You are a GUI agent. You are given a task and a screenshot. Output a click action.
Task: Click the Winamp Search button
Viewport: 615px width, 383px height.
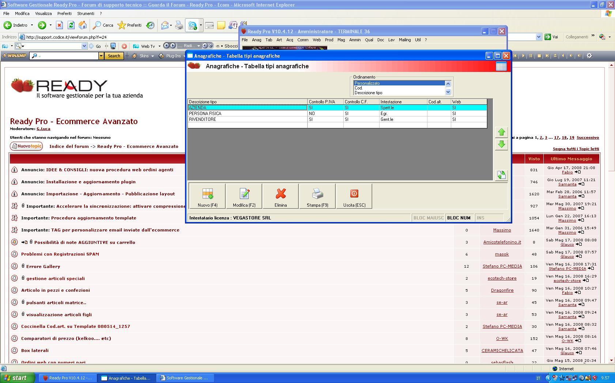click(114, 56)
